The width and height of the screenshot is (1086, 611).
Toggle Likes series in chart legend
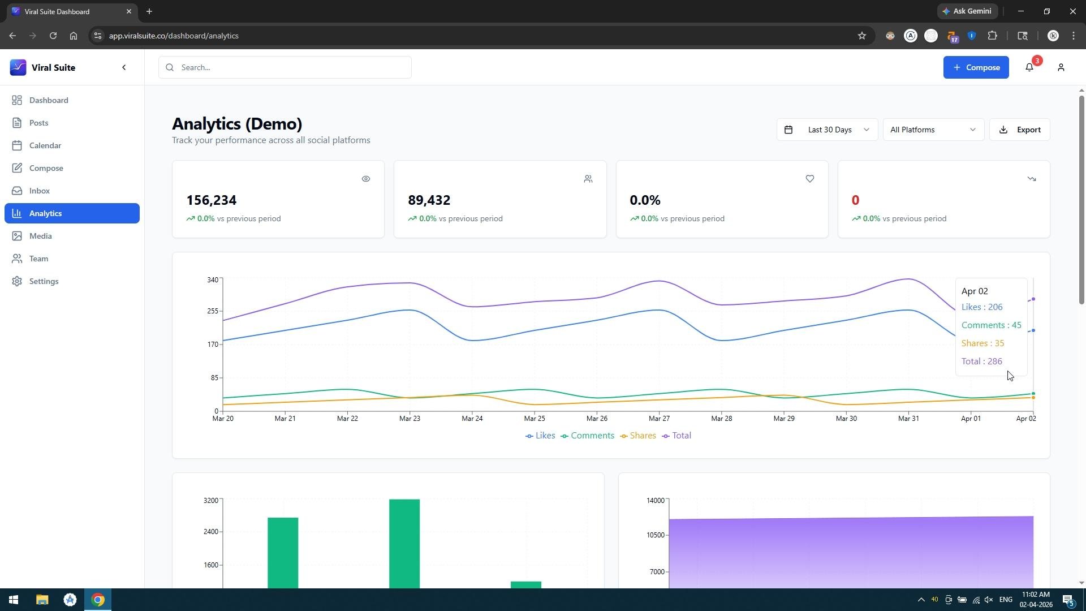click(540, 436)
